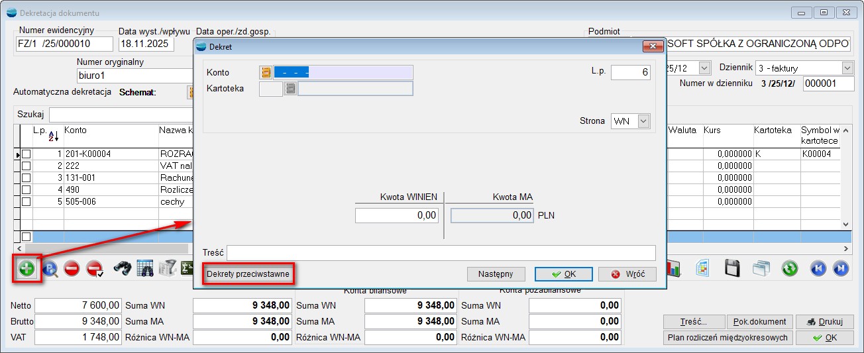Open the Strona WN dropdown
The width and height of the screenshot is (864, 353).
point(643,121)
